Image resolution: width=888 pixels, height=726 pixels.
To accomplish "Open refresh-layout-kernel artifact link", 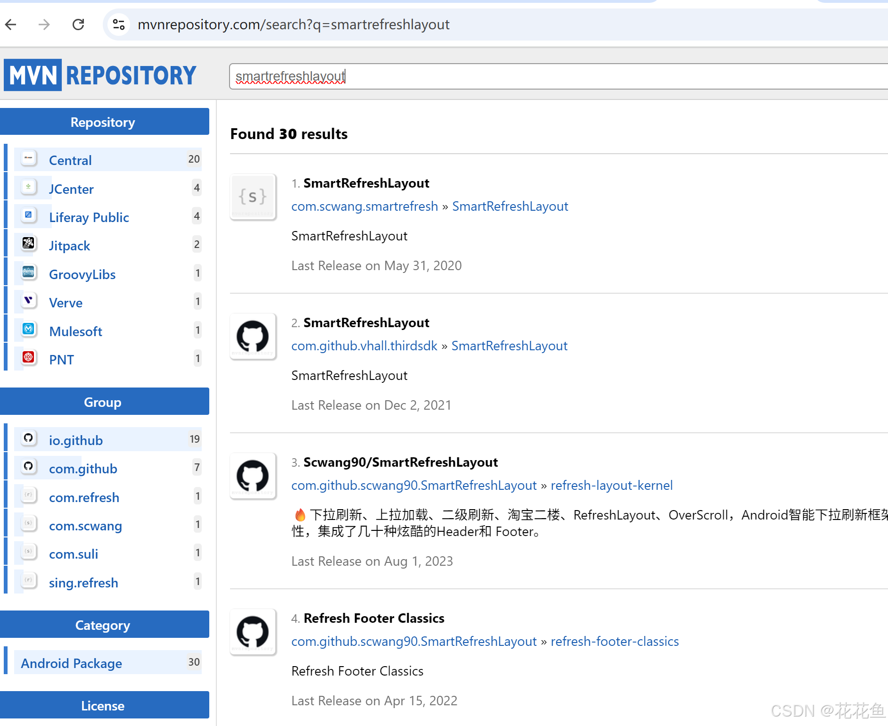I will point(612,486).
